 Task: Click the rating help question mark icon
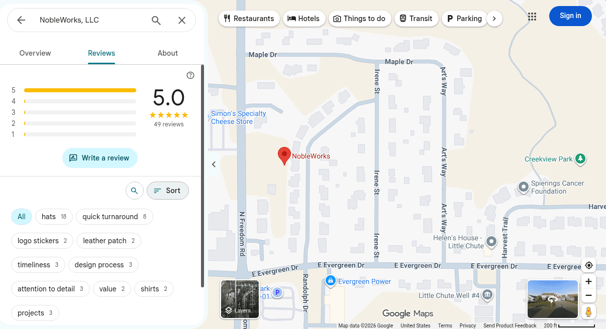(x=190, y=75)
